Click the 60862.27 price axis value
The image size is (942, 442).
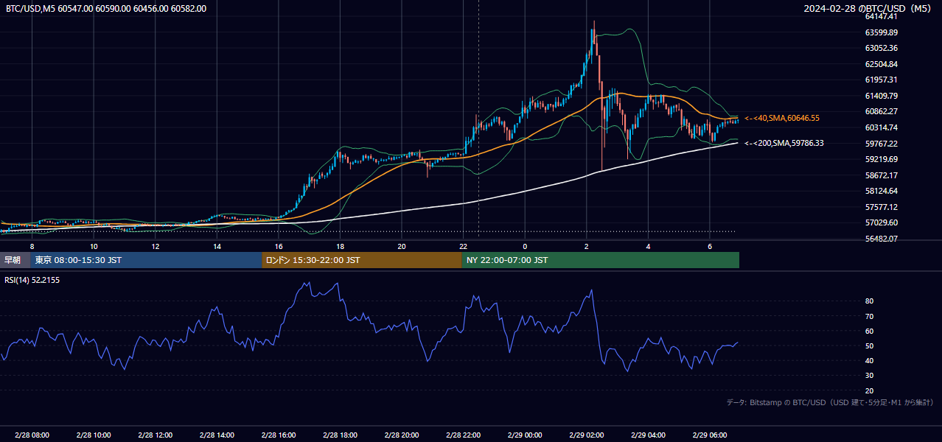click(881, 111)
